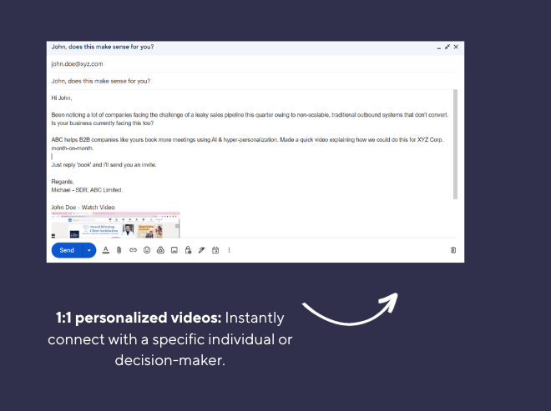This screenshot has height=411, width=551.
Task: Click the 'Michael - SDR, ABC Limited.' signature line
Action: pyautogui.click(x=87, y=190)
